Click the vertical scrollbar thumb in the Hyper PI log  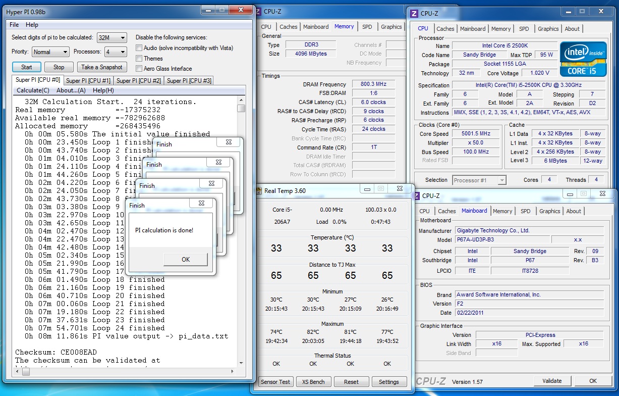pyautogui.click(x=241, y=108)
